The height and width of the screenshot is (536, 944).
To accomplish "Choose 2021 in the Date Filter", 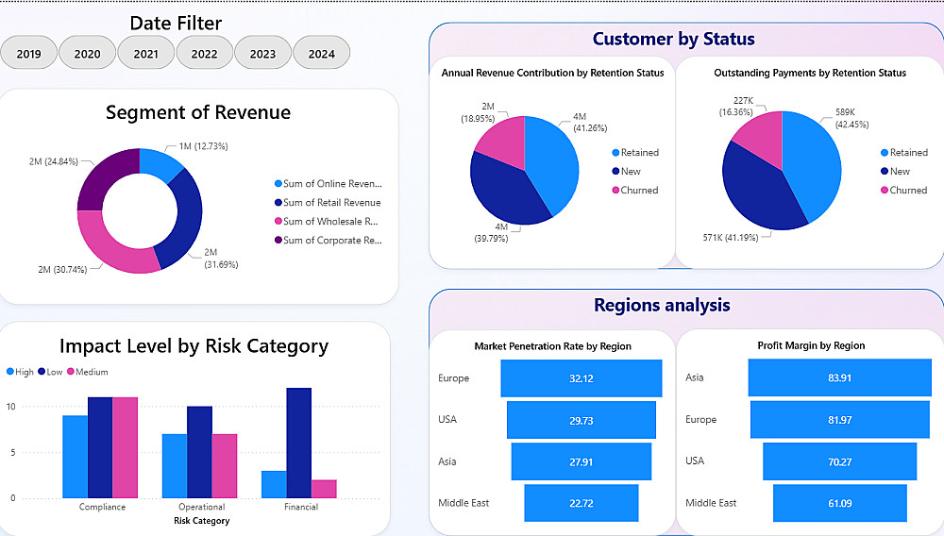I will click(145, 53).
